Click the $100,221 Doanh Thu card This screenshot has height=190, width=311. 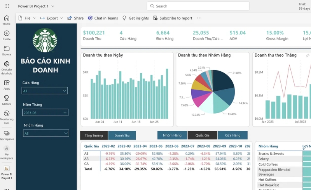94,35
